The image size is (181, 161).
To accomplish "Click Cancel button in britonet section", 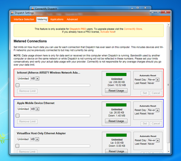I will coord(156,93).
